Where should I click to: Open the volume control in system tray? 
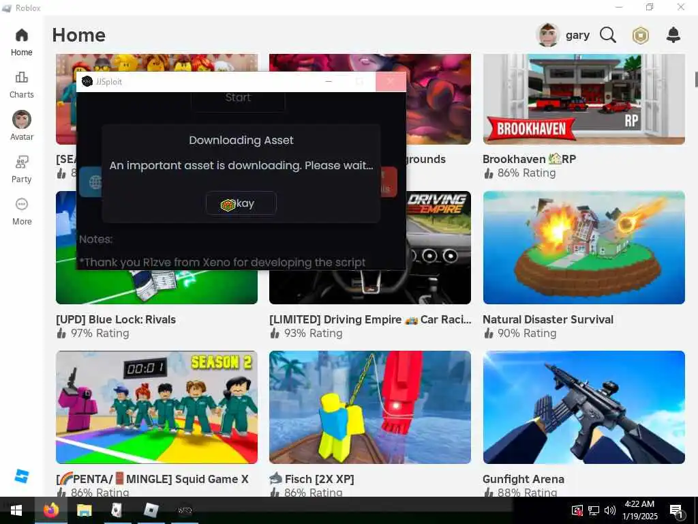(x=610, y=510)
